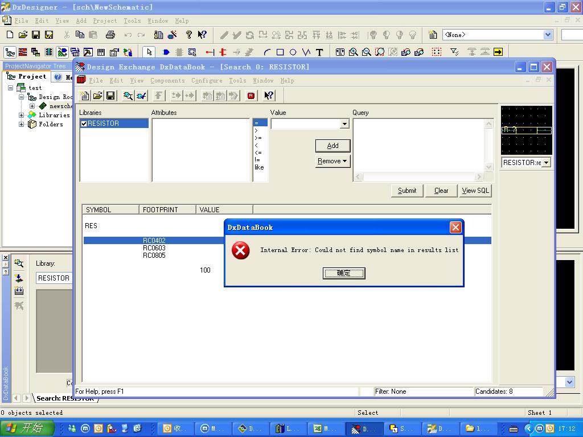This screenshot has width=583, height=437.
Task: Switch to the Project tab in navigator
Action: pos(26,77)
